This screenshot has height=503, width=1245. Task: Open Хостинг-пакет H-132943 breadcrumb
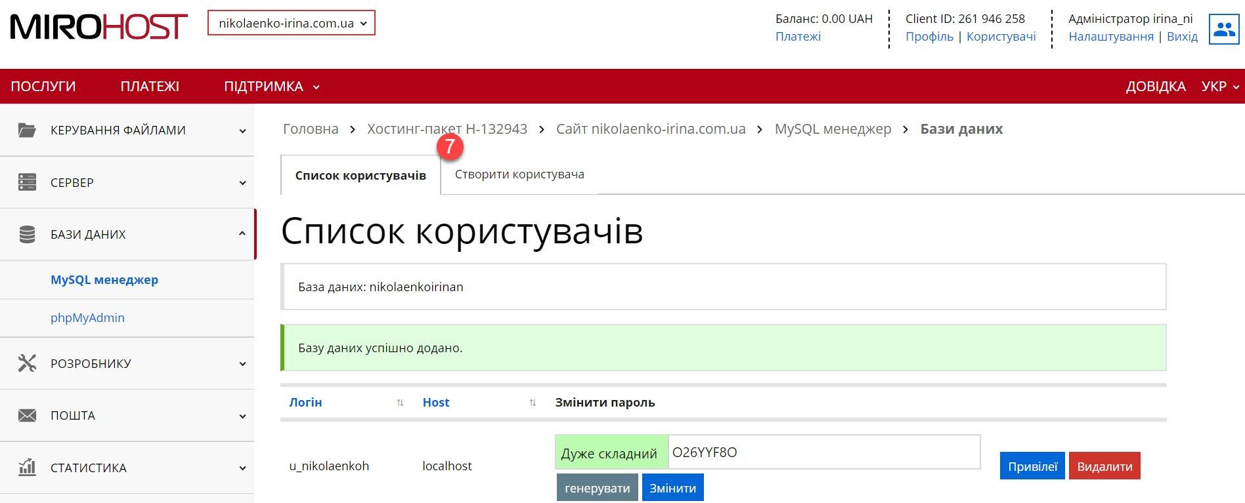[x=447, y=129]
